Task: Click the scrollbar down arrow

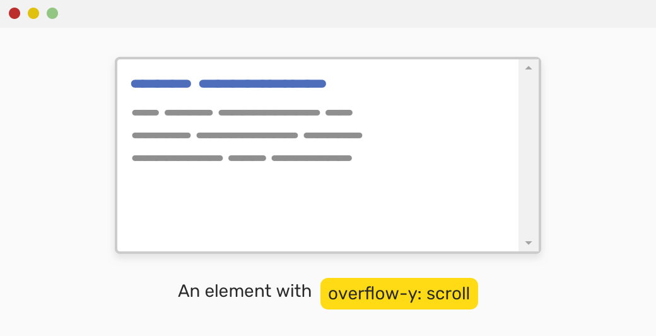Action: pyautogui.click(x=529, y=243)
